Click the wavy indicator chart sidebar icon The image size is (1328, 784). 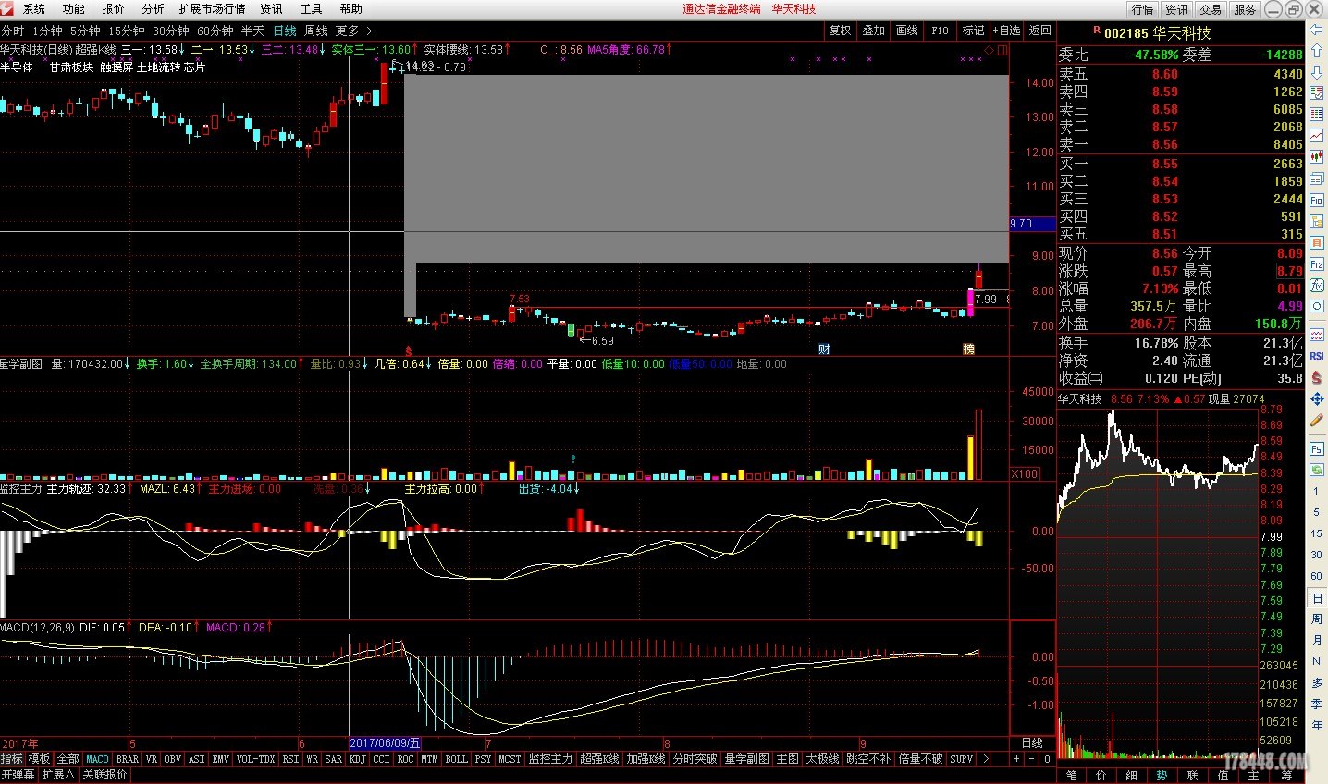(1316, 335)
